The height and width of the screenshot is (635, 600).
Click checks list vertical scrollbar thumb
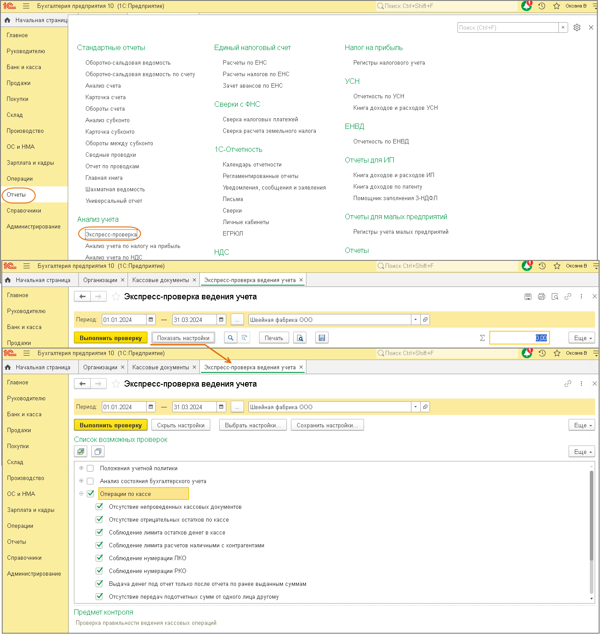click(591, 516)
